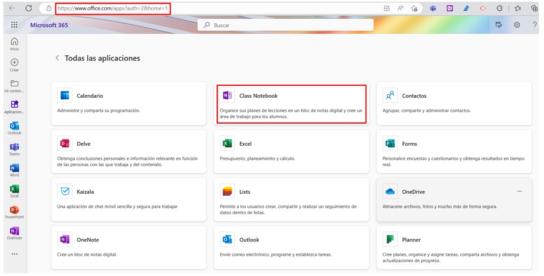Open the browser favorites list icon

click(518, 8)
